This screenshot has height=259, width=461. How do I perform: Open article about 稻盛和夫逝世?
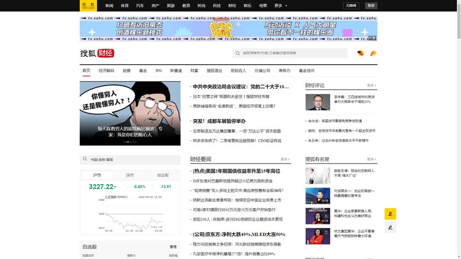[x=231, y=96]
